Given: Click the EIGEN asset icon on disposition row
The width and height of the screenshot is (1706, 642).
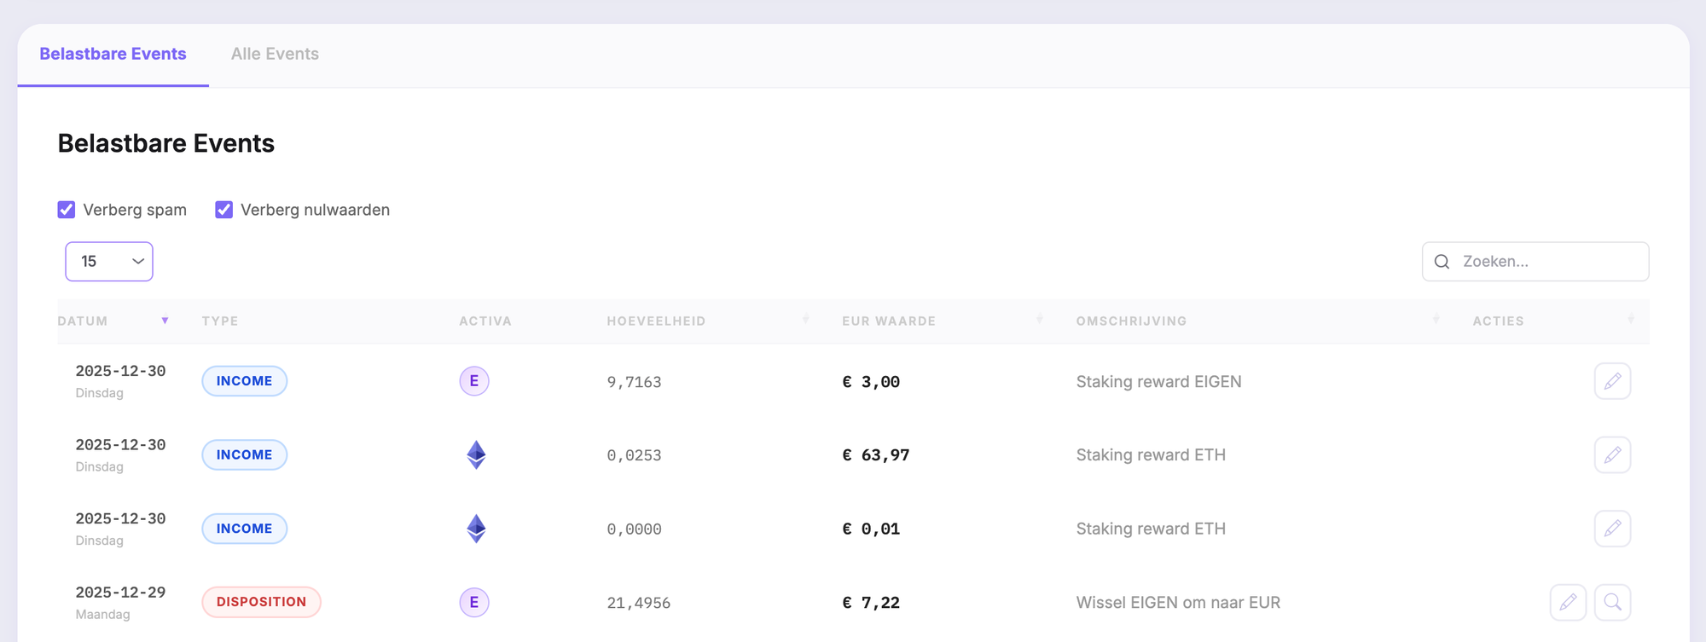Looking at the screenshot, I should [474, 602].
